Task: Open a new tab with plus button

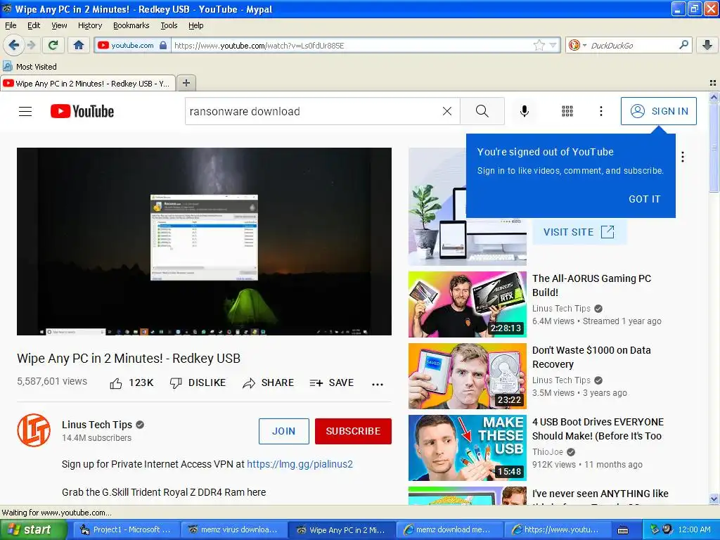Action: point(186,83)
